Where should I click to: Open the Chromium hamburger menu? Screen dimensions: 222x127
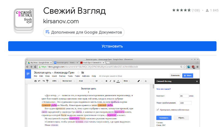coord(197,67)
